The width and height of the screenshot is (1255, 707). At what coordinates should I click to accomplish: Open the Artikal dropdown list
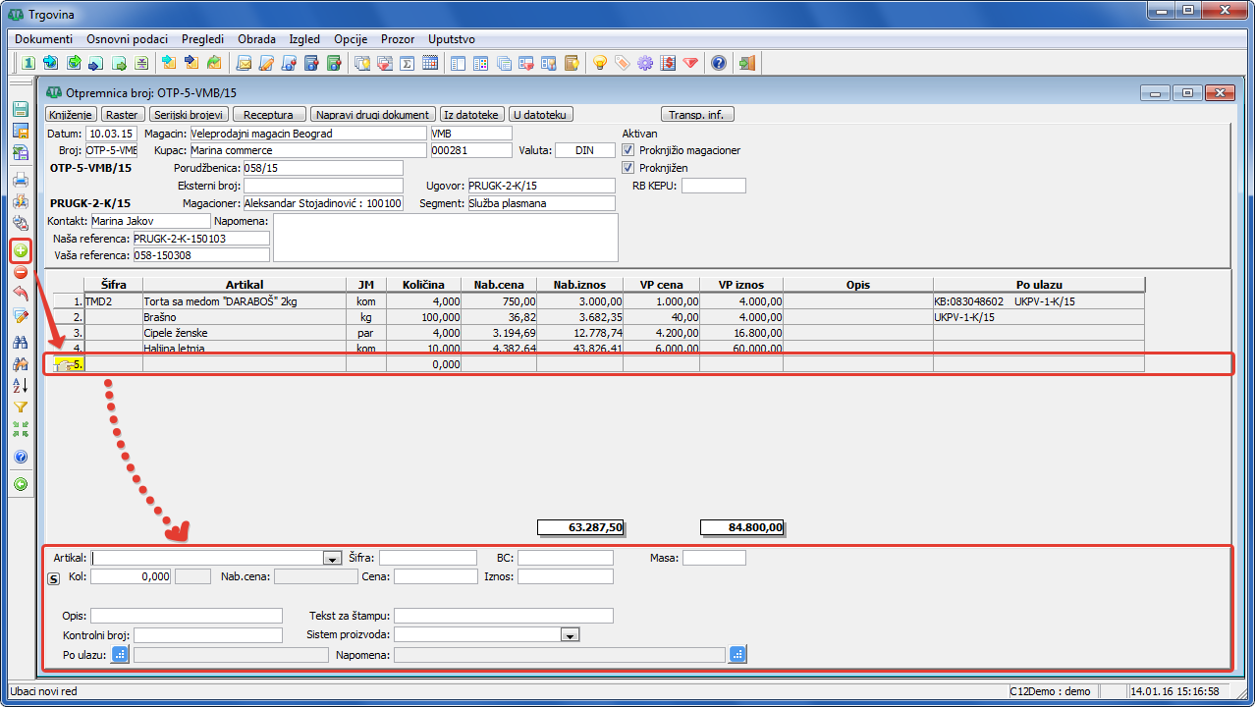point(332,558)
